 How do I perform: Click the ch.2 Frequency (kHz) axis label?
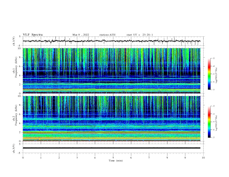15,115
